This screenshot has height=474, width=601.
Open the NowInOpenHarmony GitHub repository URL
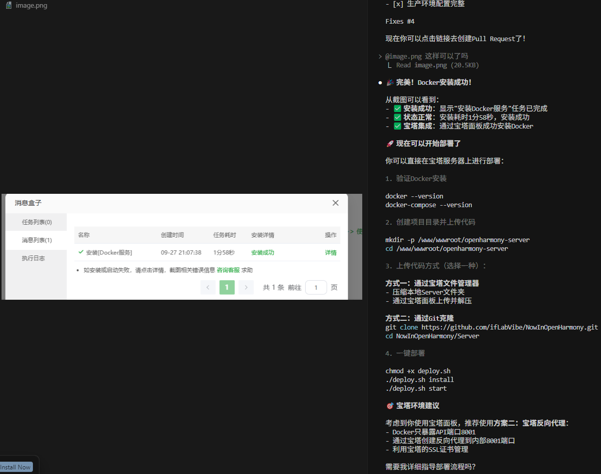coord(509,327)
